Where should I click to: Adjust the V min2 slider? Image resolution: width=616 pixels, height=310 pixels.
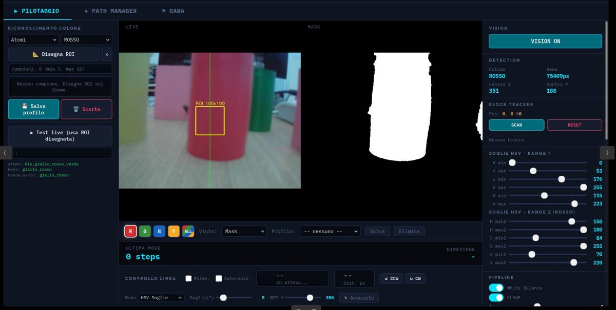point(548,254)
